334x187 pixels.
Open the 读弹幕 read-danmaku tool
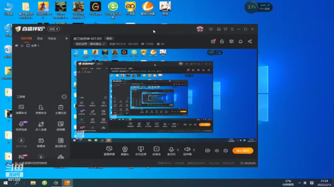tap(61, 126)
